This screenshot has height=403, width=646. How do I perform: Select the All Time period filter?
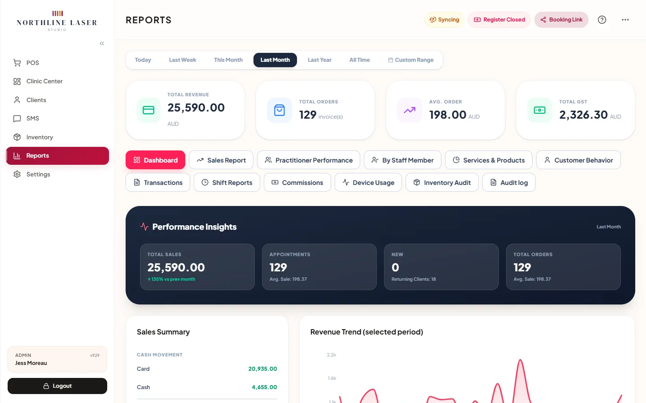360,60
